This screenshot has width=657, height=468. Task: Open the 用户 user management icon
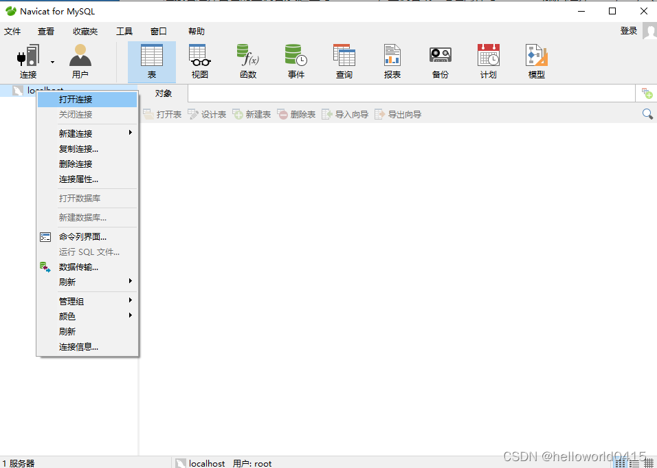point(80,62)
